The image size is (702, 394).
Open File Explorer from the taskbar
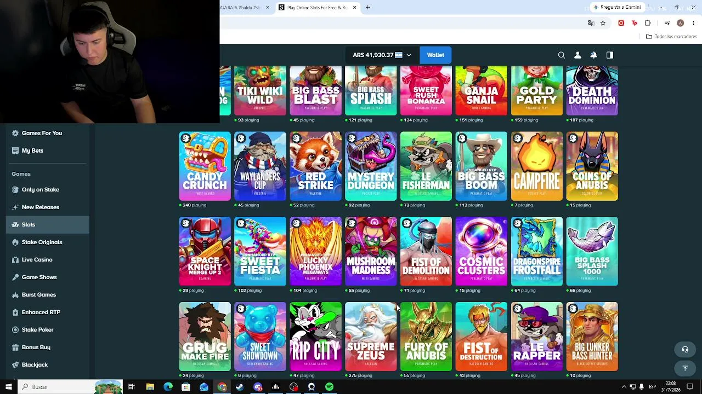click(x=150, y=387)
